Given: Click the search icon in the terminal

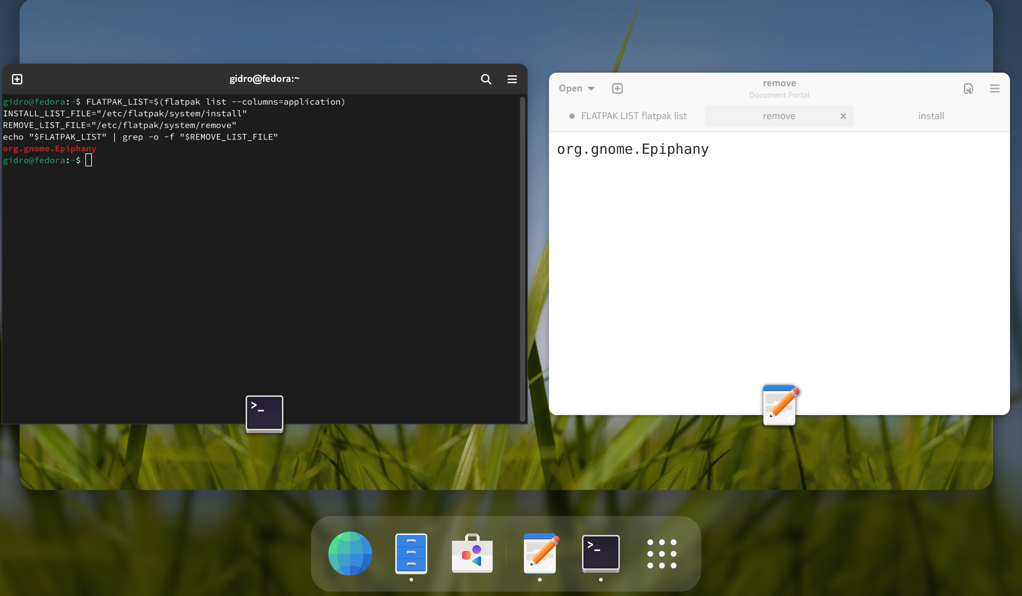Looking at the screenshot, I should (x=485, y=79).
